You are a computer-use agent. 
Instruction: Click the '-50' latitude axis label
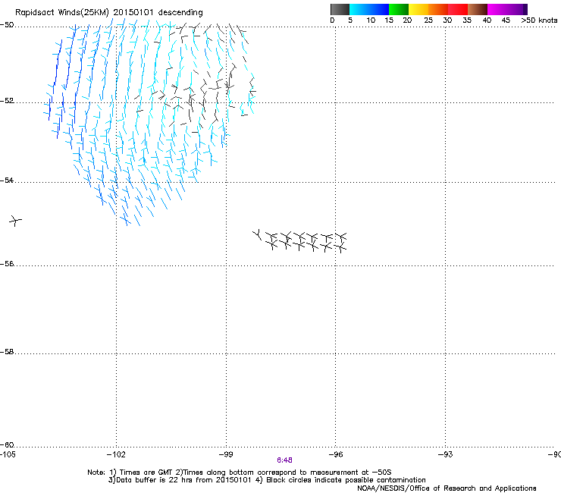(x=7, y=25)
